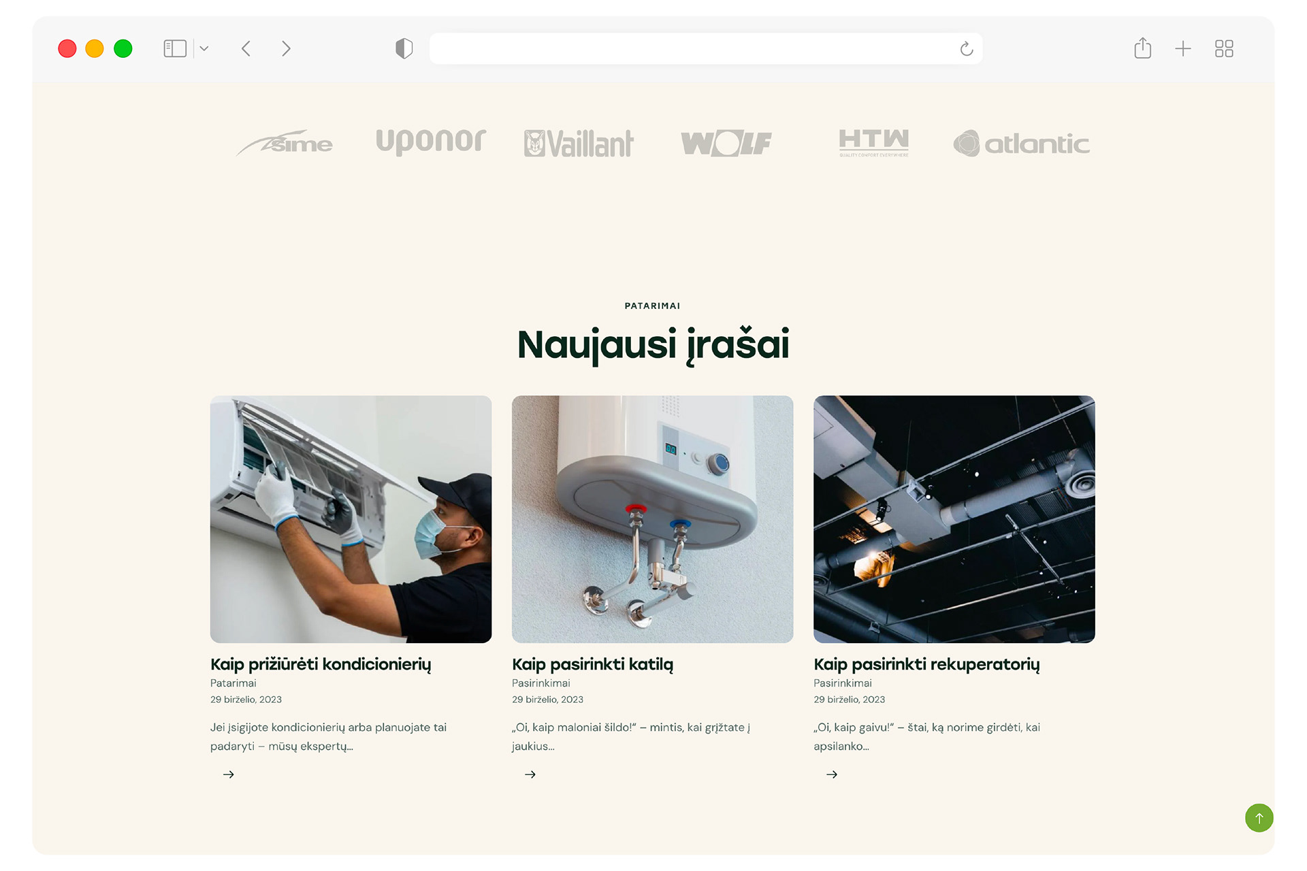Add a new browser tab
Viewport: 1307px width, 871px height.
click(x=1183, y=48)
